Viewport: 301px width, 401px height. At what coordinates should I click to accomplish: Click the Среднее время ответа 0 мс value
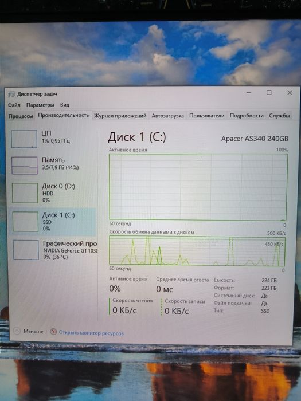coord(165,289)
